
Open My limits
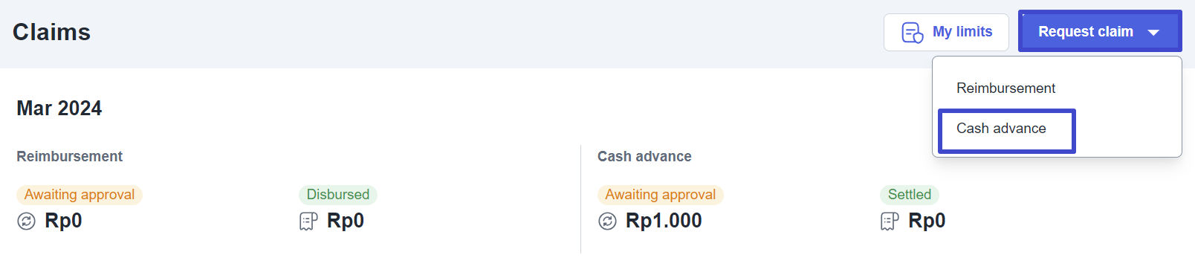[946, 32]
